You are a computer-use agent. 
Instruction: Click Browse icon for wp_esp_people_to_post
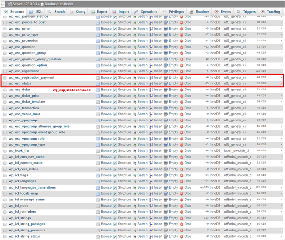coord(98,22)
